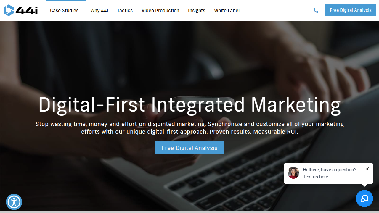The image size is (379, 213).
Task: Open the Case Studies menu item
Action: point(64,10)
